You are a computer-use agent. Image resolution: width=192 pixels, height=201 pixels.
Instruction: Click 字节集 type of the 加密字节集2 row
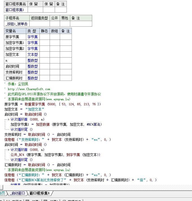coord(33,49)
